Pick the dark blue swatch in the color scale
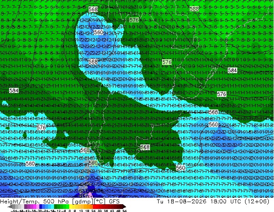274x212 pixels. click(x=41, y=206)
